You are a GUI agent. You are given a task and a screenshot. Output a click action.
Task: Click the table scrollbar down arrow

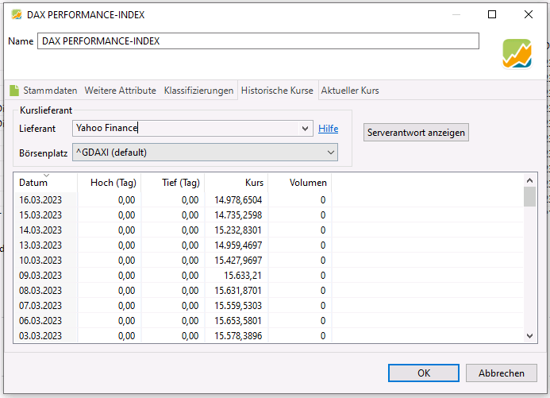pos(529,336)
